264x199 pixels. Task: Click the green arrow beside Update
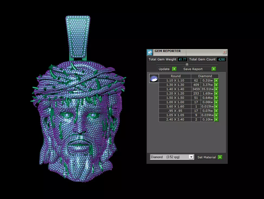[174, 69]
